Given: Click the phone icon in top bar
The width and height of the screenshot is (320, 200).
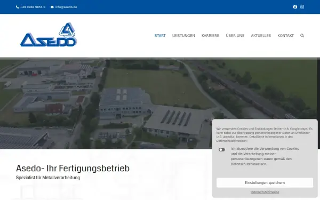Looking at the screenshot, I should 18,7.
